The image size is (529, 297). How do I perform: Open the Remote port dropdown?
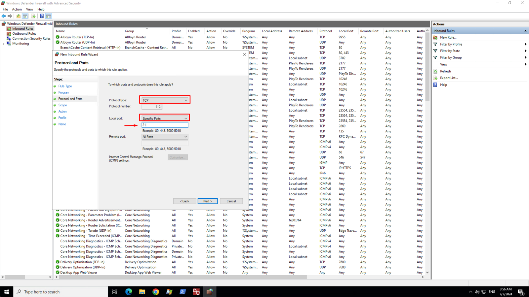coord(165,137)
